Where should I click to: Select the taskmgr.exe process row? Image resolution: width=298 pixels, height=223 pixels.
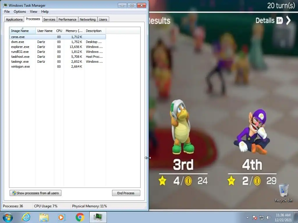tap(58, 62)
